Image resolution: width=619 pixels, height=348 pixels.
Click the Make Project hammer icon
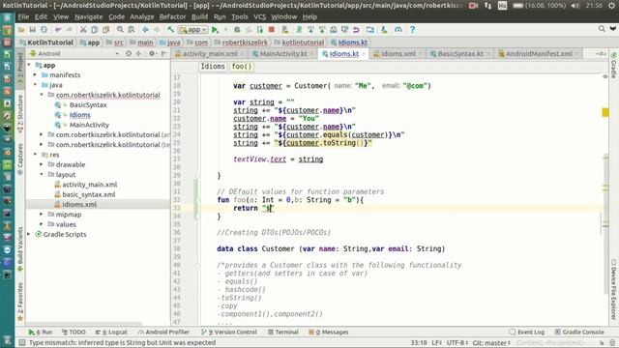tap(170, 30)
